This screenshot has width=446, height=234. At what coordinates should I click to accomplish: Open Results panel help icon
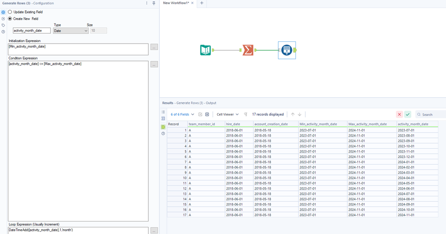[163, 133]
